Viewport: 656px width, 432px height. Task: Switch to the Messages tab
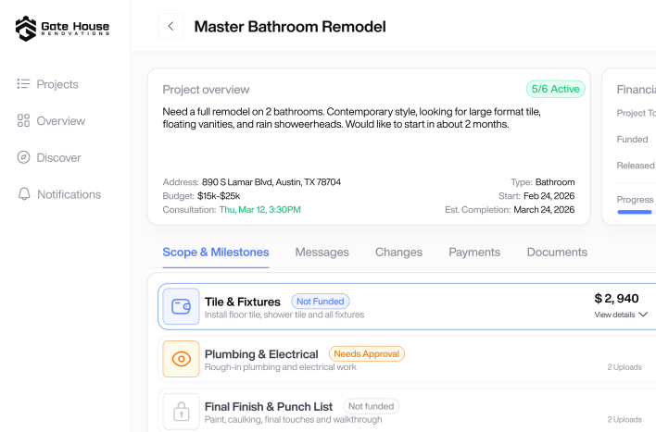point(322,252)
